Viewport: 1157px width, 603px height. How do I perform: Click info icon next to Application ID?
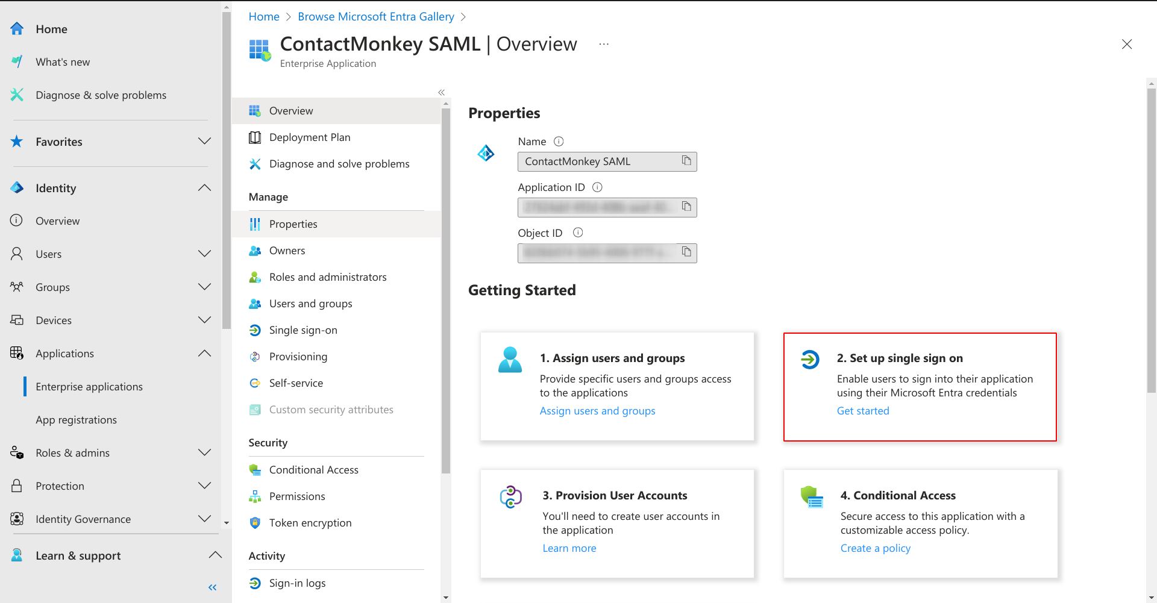tap(597, 187)
